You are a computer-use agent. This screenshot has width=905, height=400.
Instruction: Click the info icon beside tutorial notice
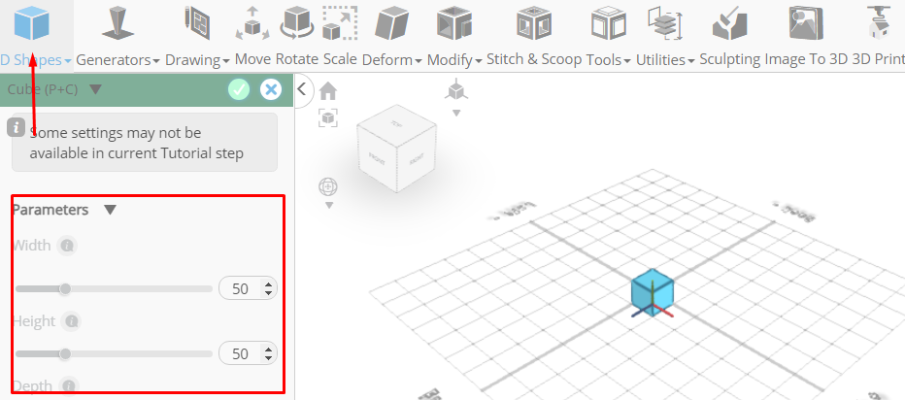(17, 127)
